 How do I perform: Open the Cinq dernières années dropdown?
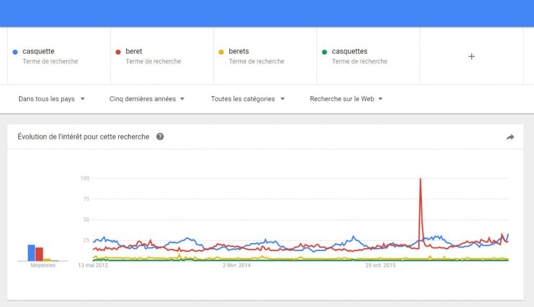coord(147,99)
